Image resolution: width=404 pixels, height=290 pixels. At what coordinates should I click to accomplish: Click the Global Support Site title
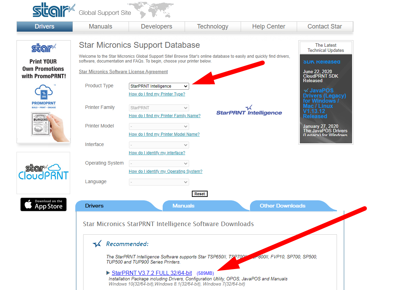pos(105,13)
